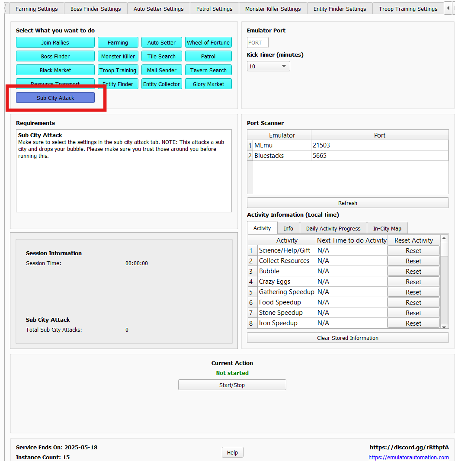
Task: Pick the Glory Market option
Action: 208,84
